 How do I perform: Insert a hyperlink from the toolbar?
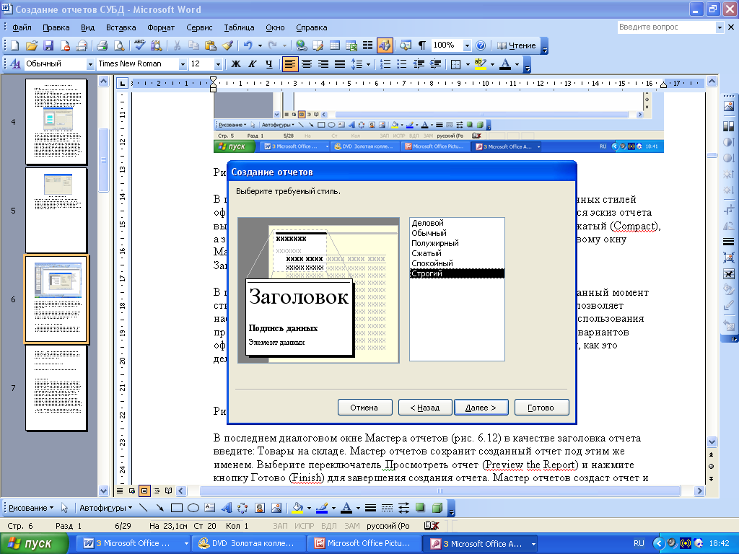[301, 45]
